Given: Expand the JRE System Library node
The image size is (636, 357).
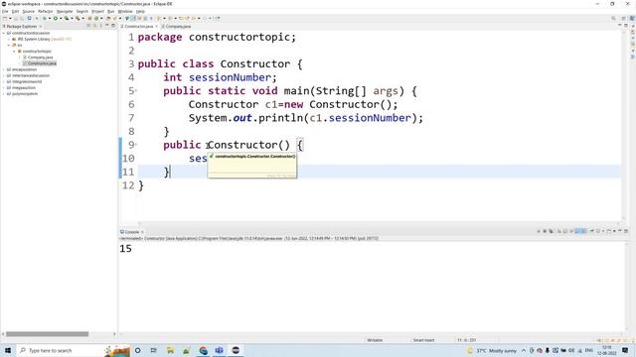Looking at the screenshot, I should click(x=9, y=40).
